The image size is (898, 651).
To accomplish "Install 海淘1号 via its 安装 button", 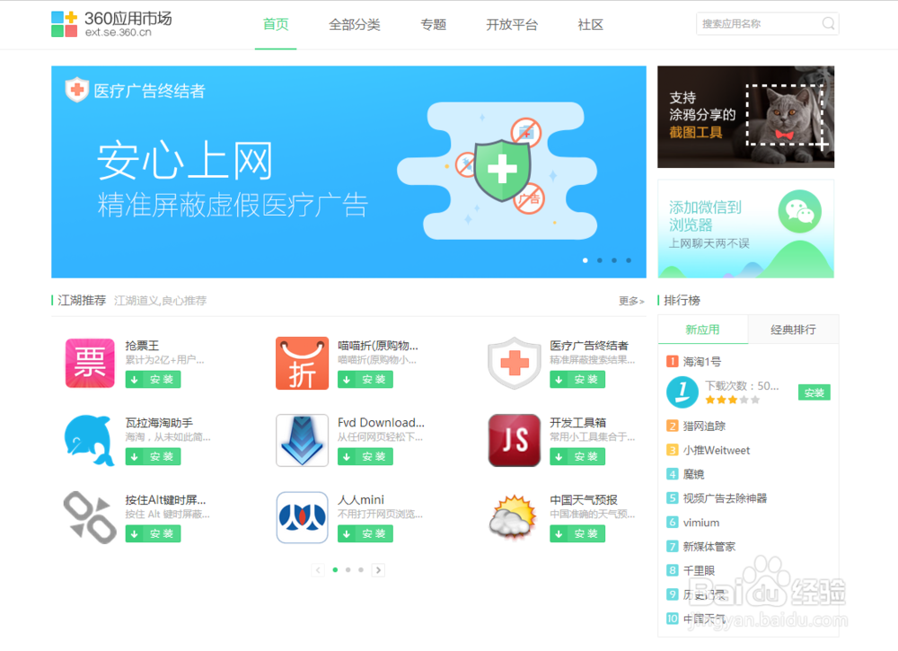I will click(x=814, y=392).
